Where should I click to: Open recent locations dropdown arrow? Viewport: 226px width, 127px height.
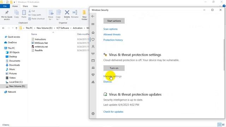coord(13,28)
